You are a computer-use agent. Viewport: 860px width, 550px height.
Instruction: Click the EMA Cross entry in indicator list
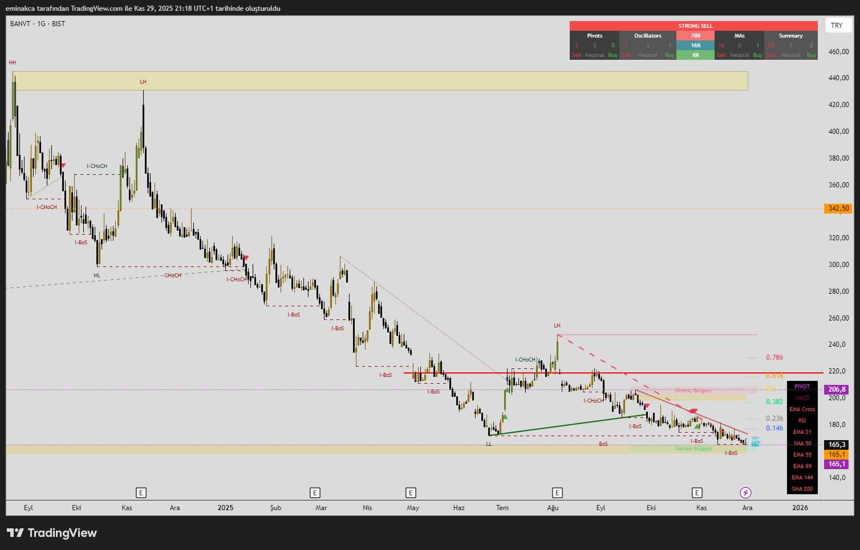click(802, 409)
